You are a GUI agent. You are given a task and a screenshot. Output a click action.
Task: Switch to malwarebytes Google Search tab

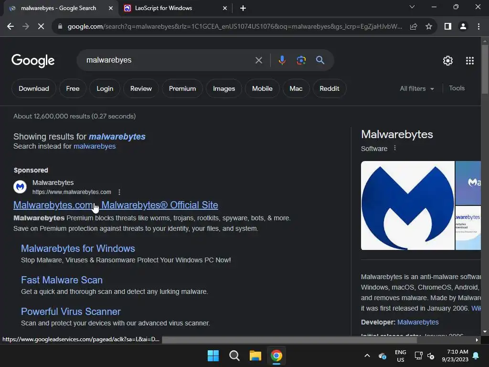point(58,8)
